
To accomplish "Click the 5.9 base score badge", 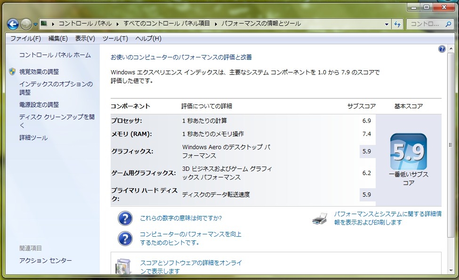I will coord(408,152).
